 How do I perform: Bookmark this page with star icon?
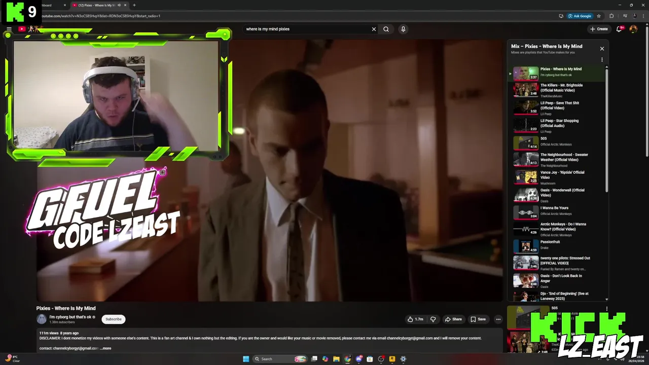click(599, 16)
